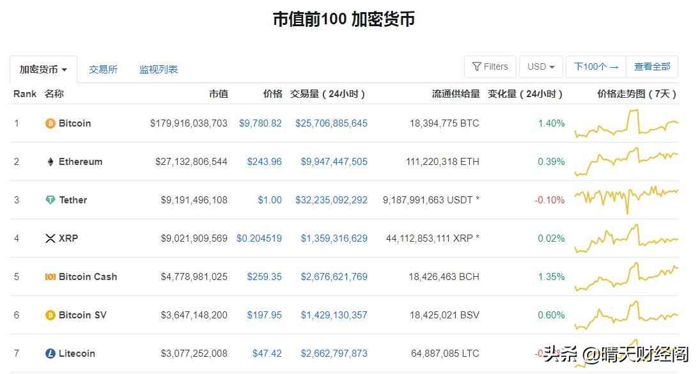Click Ethereum volume $9,947,447,505
Image resolution: width=700 pixels, height=374 pixels.
click(334, 162)
